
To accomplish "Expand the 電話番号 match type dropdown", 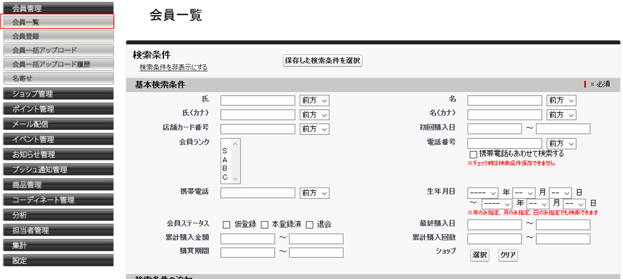I will [561, 144].
